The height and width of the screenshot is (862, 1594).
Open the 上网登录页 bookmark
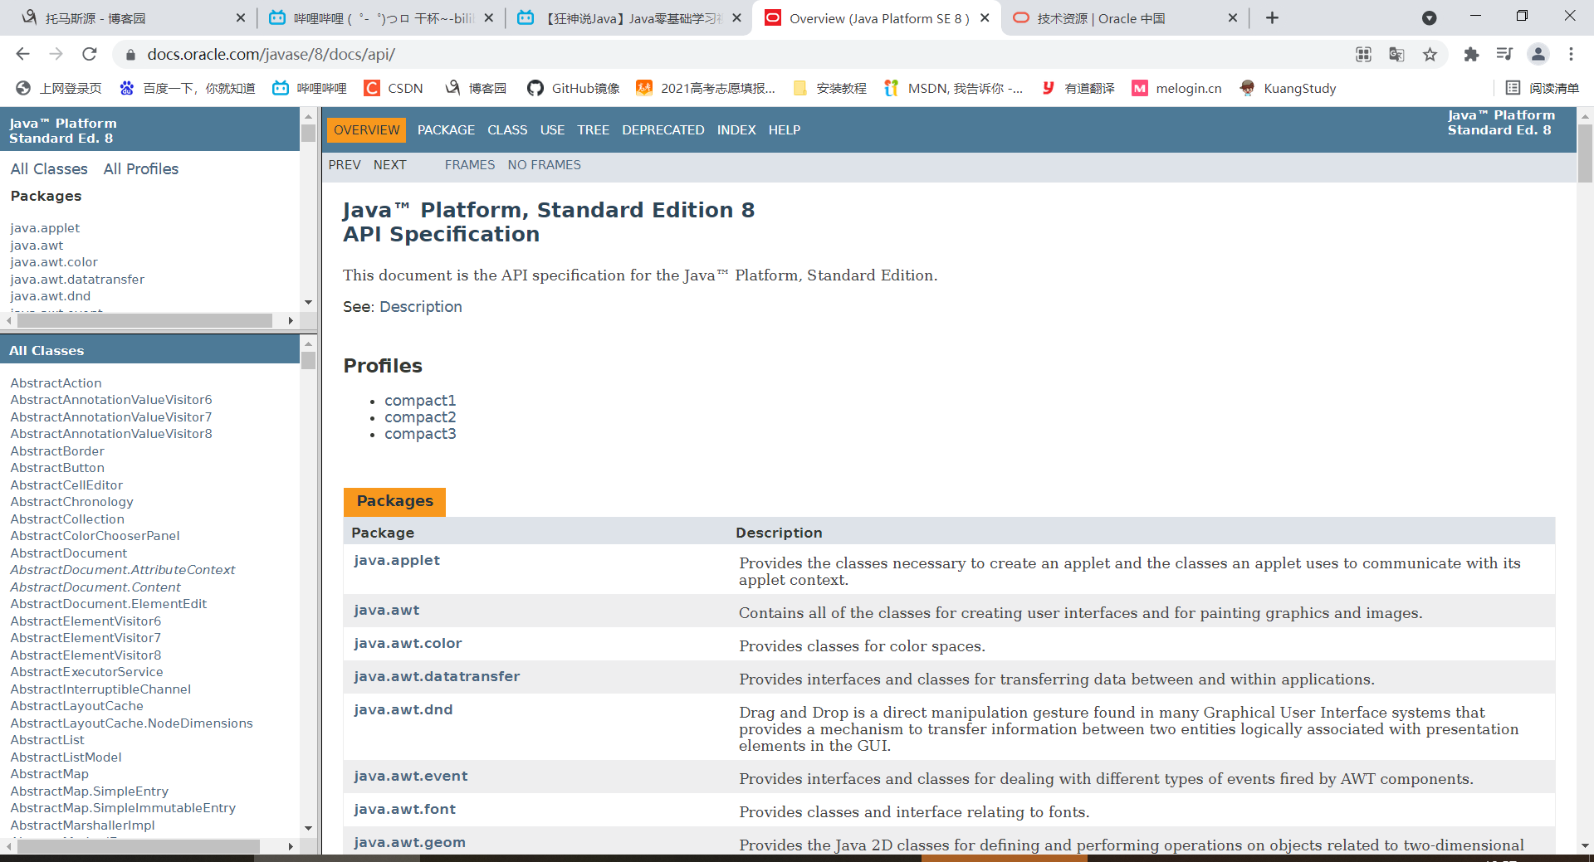tap(60, 88)
